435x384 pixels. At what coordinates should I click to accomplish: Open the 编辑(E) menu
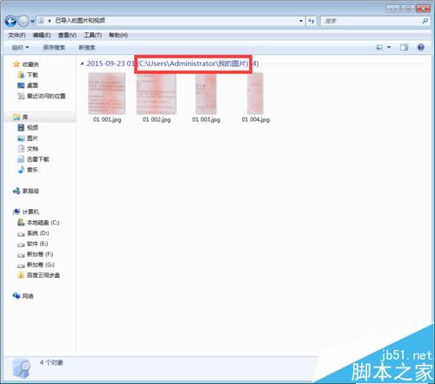(42, 35)
